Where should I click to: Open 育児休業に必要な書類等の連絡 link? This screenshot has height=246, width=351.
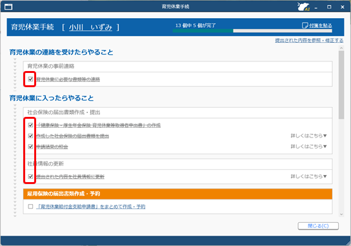[68, 79]
